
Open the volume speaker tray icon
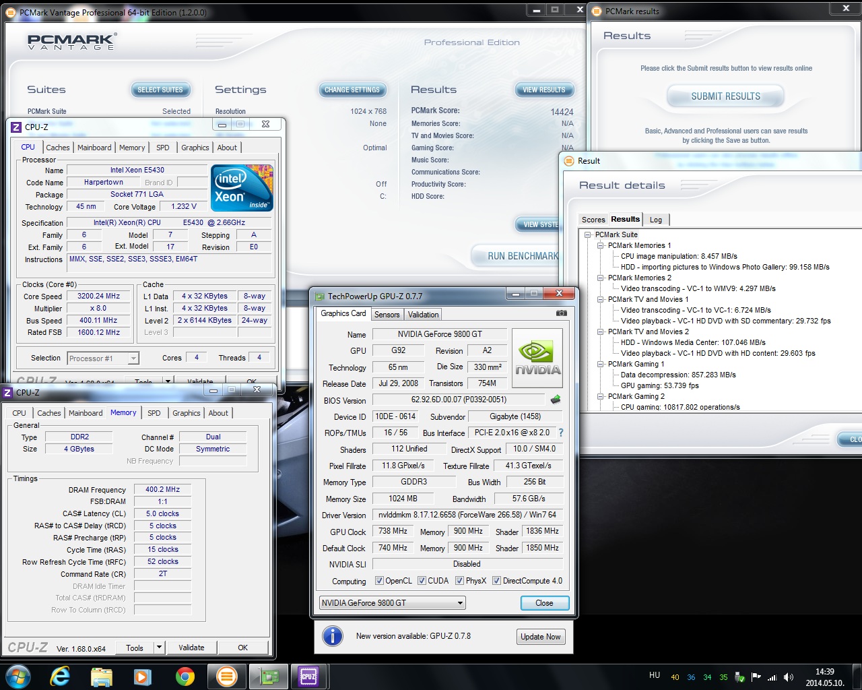788,677
